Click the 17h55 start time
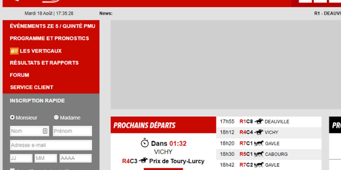The width and height of the screenshot is (341, 170). point(227,122)
